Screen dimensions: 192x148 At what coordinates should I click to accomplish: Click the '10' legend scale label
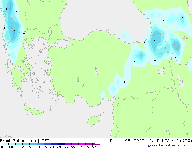(x=38, y=147)
